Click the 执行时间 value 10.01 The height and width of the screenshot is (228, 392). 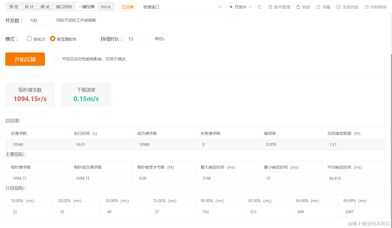click(81, 145)
